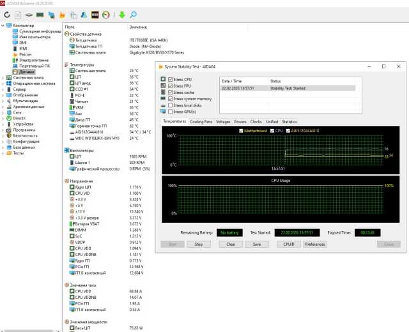The image size is (409, 332).
Task: Launch the flame stability test toolbar icon
Action: pyautogui.click(x=62, y=15)
